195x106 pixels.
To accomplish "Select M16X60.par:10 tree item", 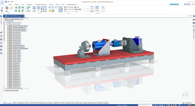I will (x=17, y=78).
